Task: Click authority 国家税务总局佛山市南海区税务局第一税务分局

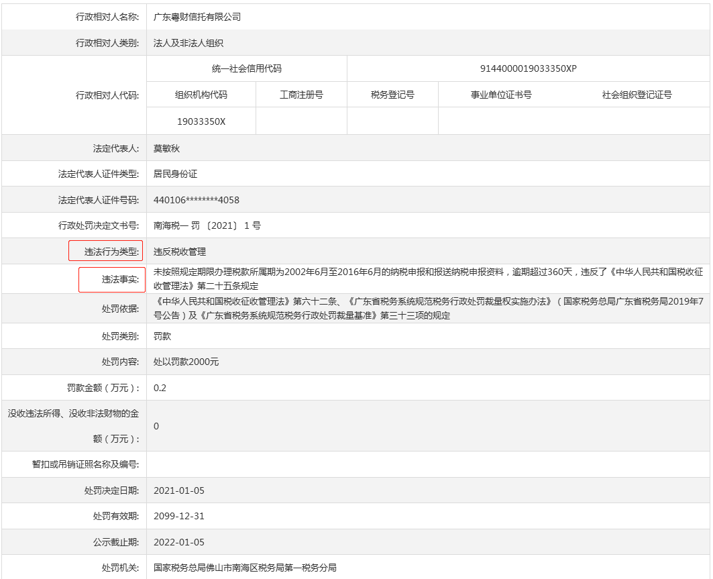Action: [245, 568]
